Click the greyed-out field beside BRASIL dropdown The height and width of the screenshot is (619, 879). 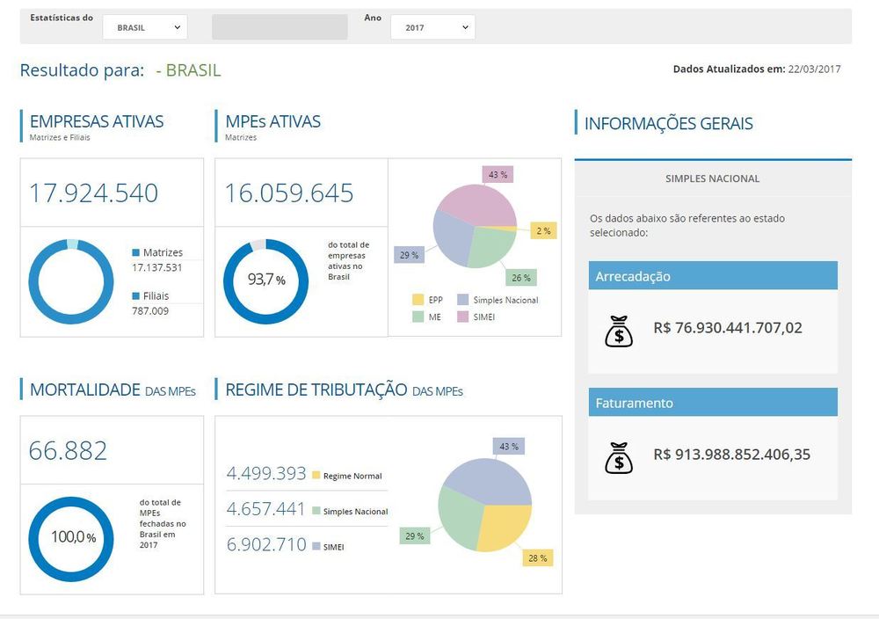(x=280, y=27)
